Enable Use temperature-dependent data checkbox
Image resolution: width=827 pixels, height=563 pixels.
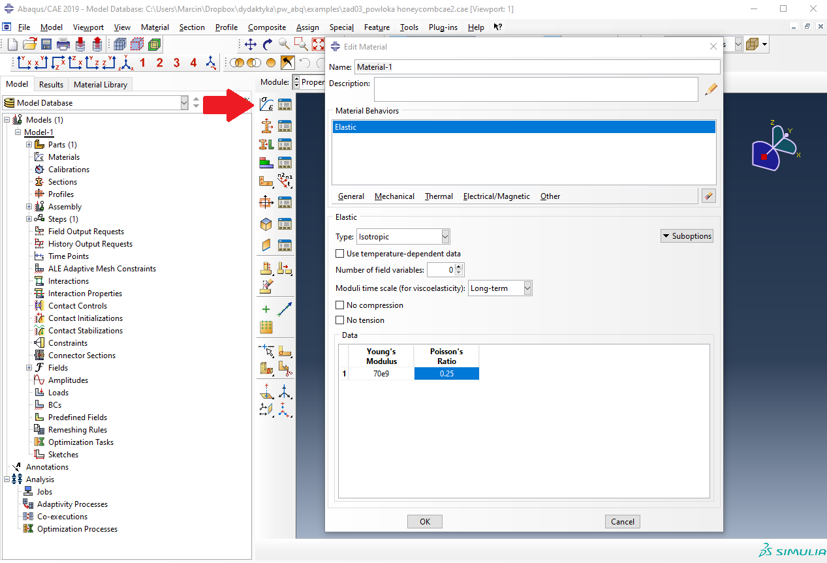[x=340, y=254]
